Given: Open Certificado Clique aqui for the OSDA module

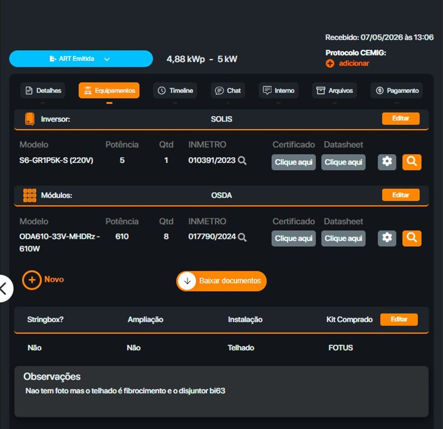Looking at the screenshot, I should click(x=294, y=238).
